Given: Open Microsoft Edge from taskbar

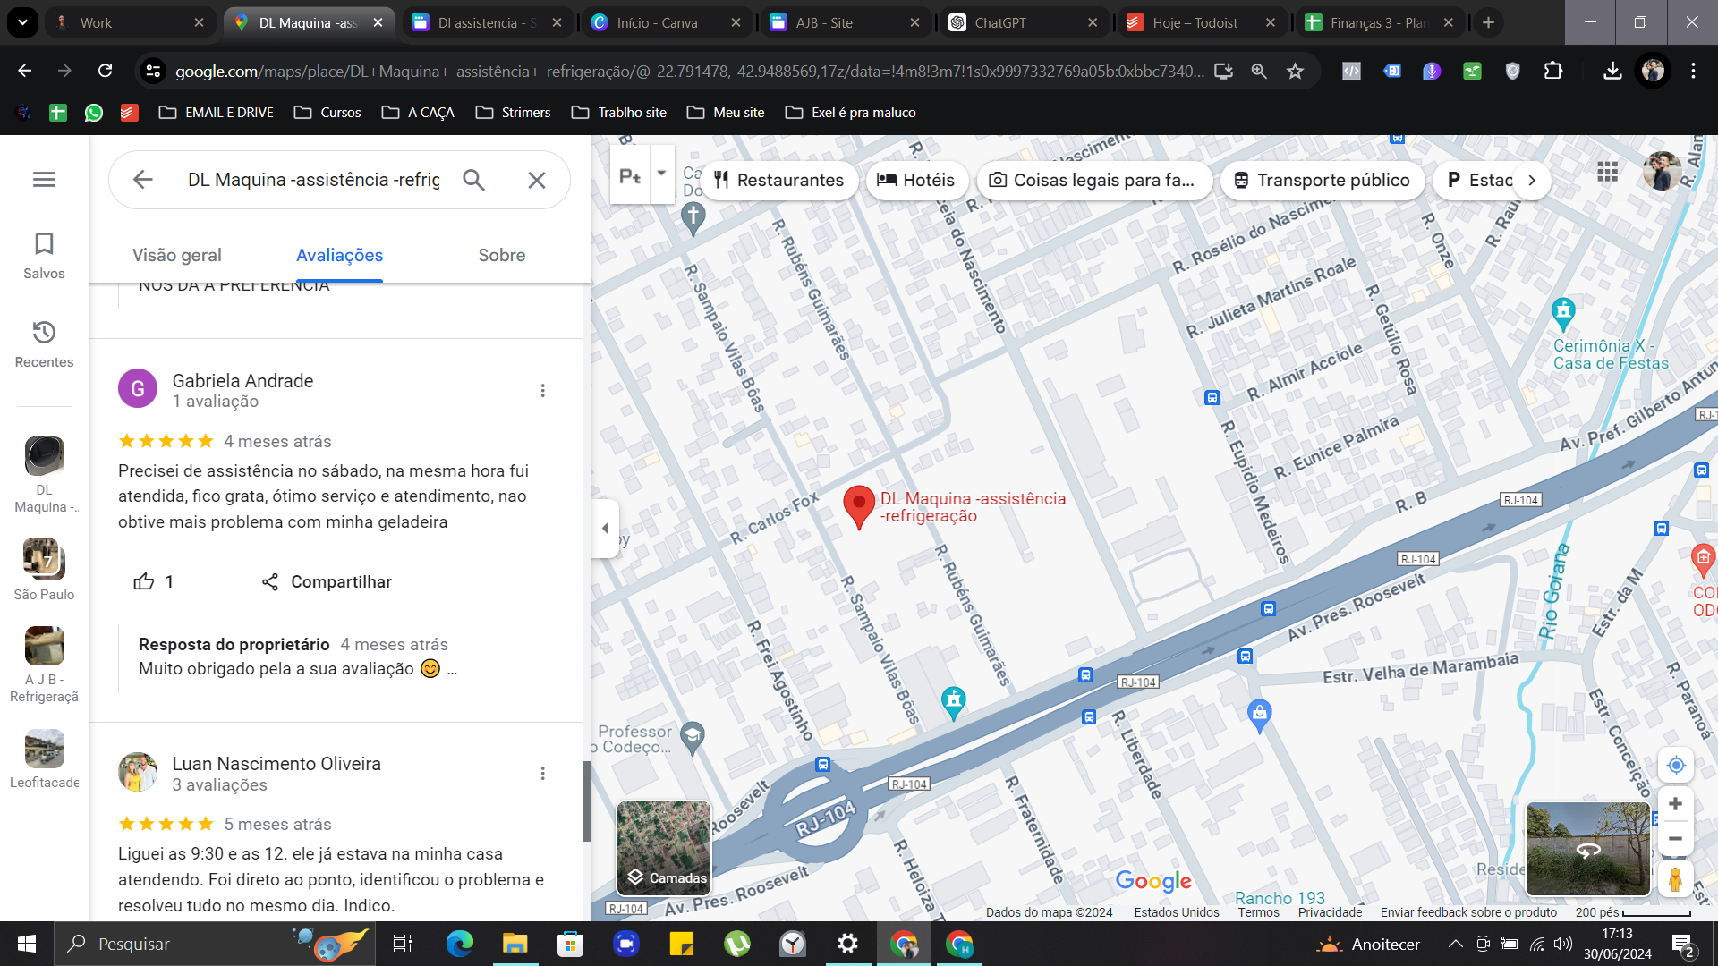Looking at the screenshot, I should click(x=459, y=944).
